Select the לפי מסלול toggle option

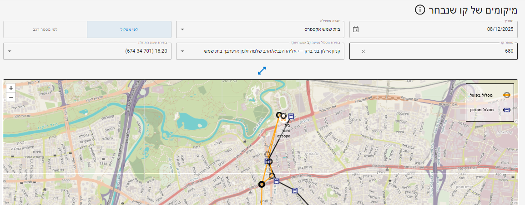click(x=129, y=30)
